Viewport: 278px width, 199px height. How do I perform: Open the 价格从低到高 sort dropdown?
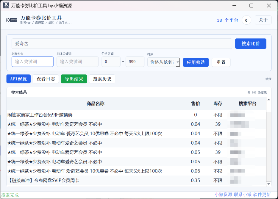tap(163, 62)
